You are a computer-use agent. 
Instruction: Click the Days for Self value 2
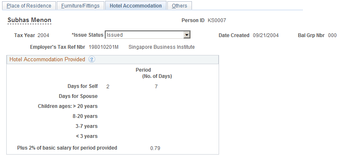click(108, 87)
